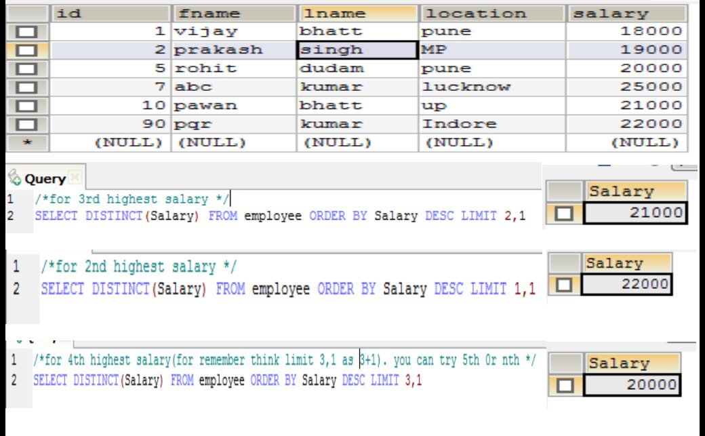Click the location column header

[x=492, y=14]
